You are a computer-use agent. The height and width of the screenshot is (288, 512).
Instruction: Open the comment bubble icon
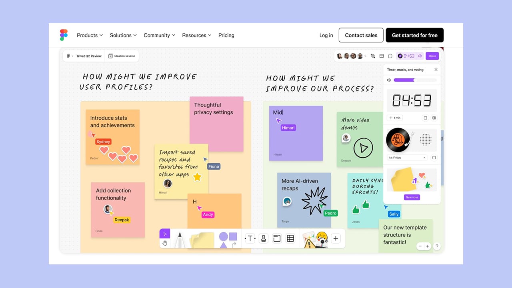point(390,56)
